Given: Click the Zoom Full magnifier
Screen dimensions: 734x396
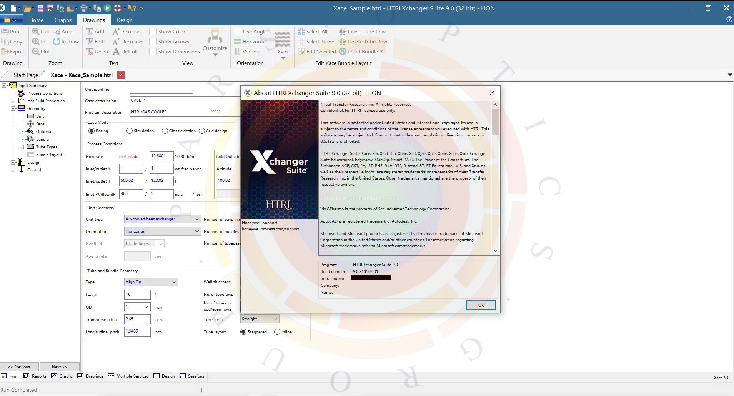Looking at the screenshot, I should (x=35, y=32).
